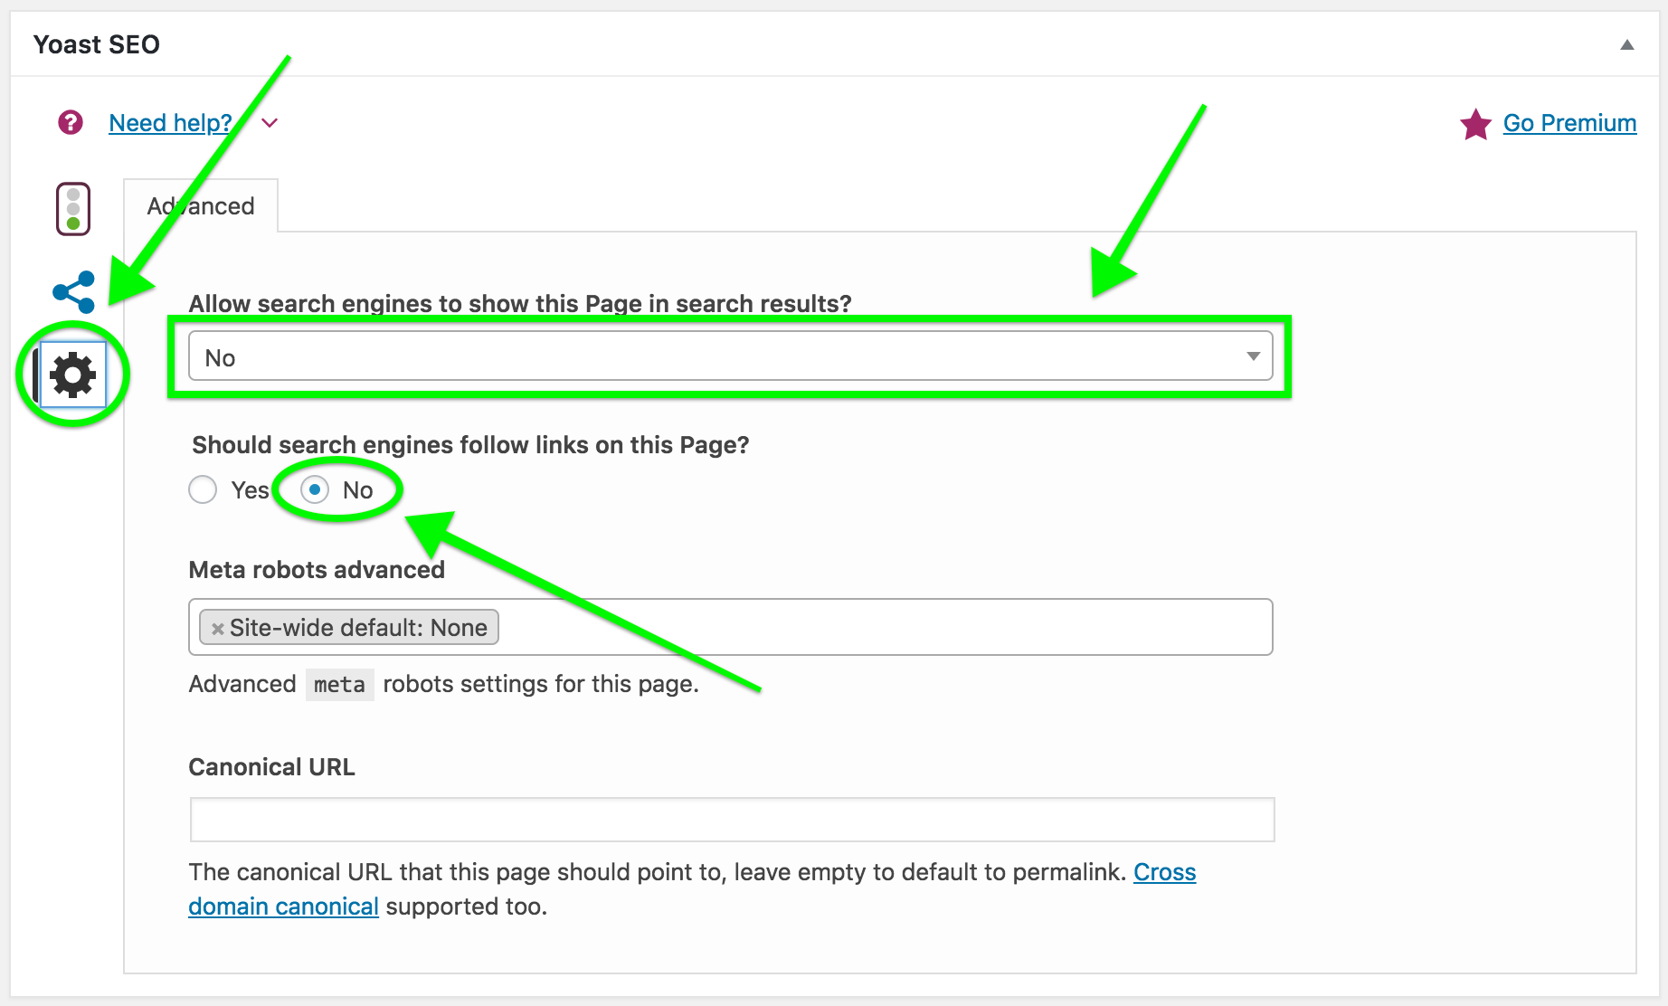This screenshot has width=1668, height=1006.
Task: Collapse the Yoast SEO metabox panel
Action: click(1626, 44)
